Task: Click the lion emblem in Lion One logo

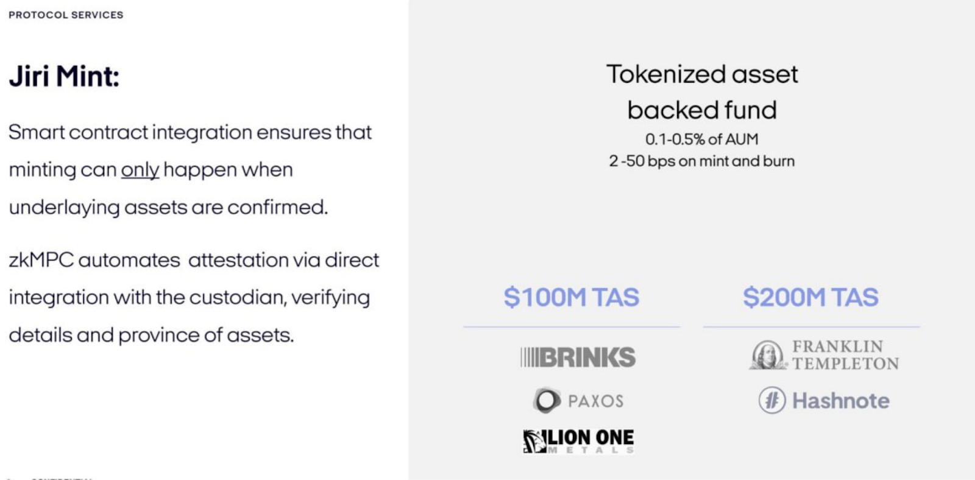Action: [534, 441]
